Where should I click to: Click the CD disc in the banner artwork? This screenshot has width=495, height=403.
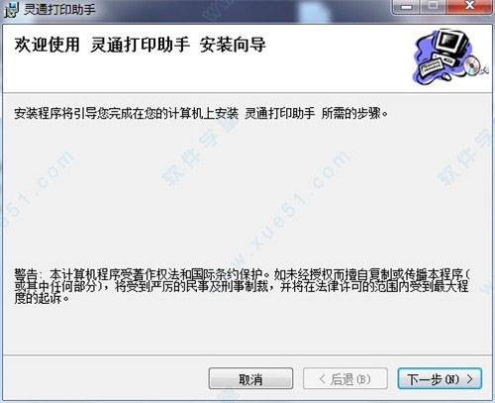[x=472, y=65]
